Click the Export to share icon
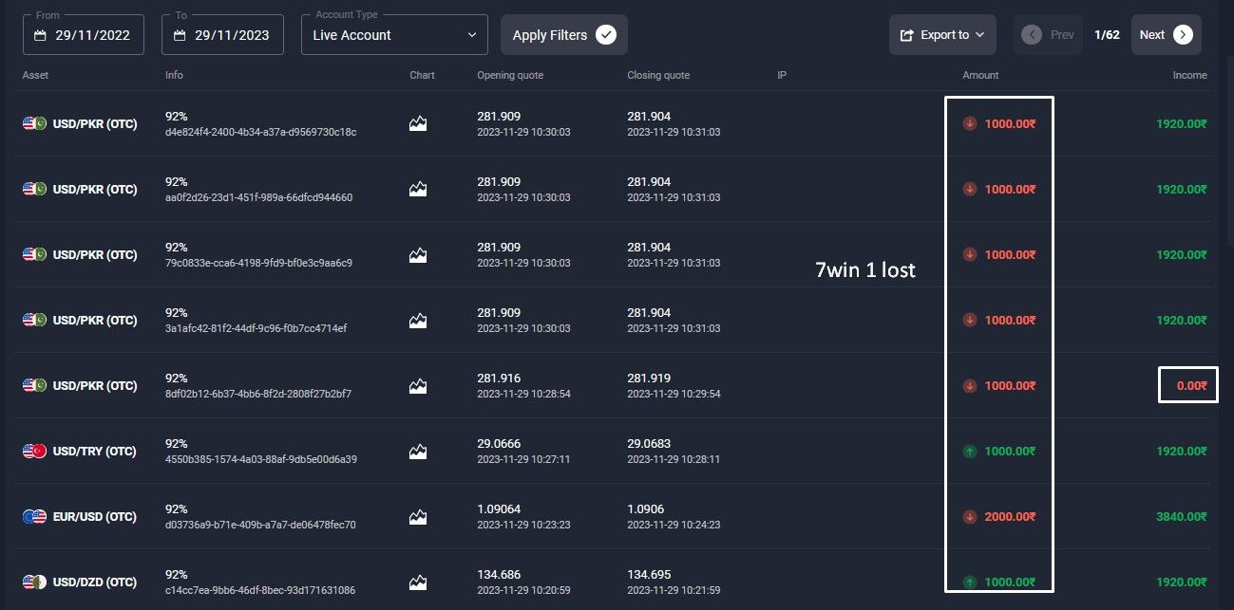1234x610 pixels. point(906,35)
